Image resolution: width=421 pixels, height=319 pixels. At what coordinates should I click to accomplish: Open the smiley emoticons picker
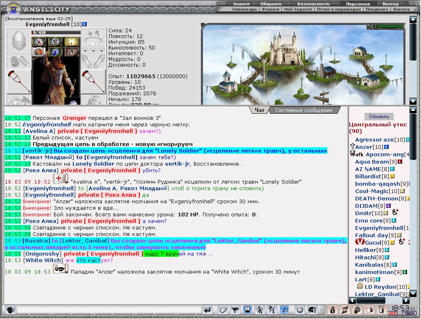pos(299,310)
